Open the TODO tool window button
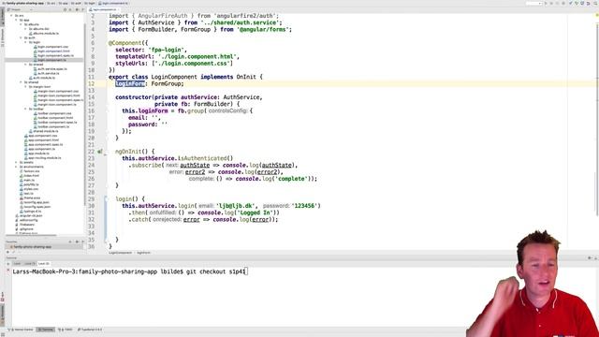Screen dimensions: 599x337 click(x=66, y=330)
